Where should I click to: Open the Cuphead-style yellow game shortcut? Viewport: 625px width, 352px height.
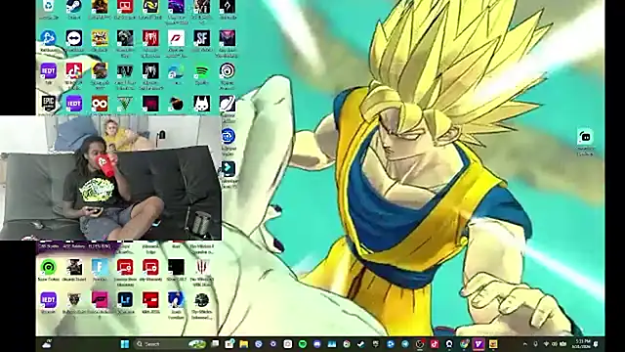point(100,38)
